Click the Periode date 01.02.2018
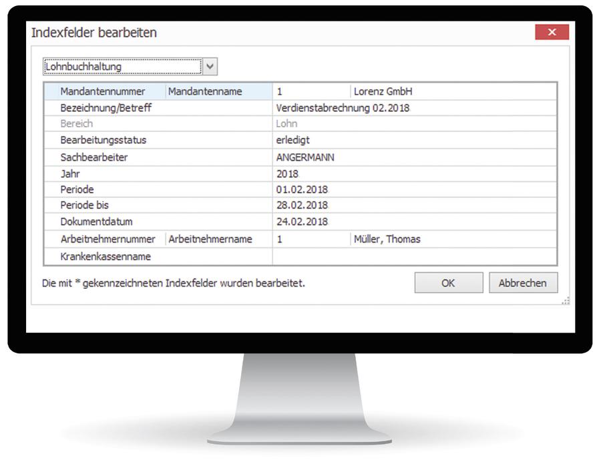This screenshot has height=474, width=601. [414, 189]
